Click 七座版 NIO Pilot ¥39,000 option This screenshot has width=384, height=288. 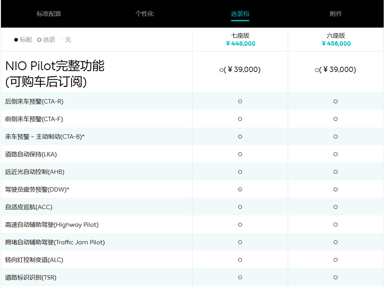(240, 70)
